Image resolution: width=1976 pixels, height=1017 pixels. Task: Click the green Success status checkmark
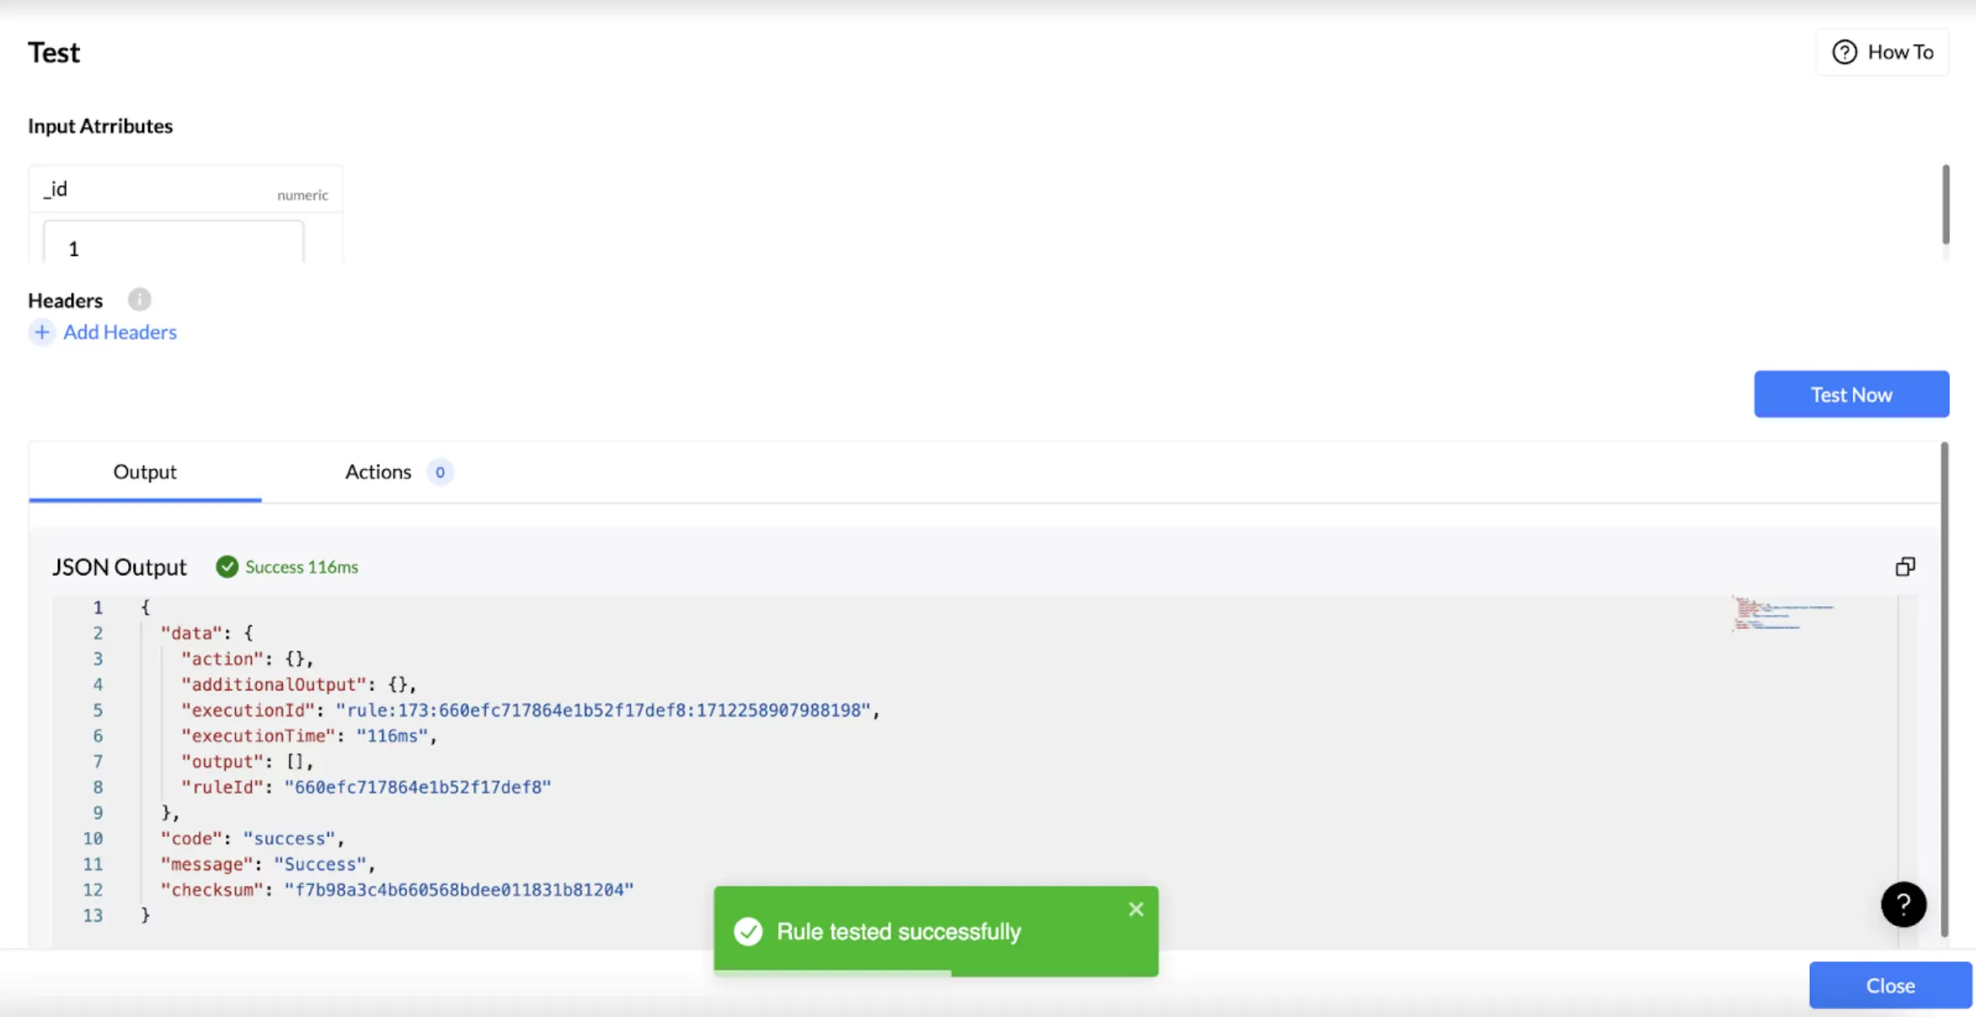tap(227, 567)
